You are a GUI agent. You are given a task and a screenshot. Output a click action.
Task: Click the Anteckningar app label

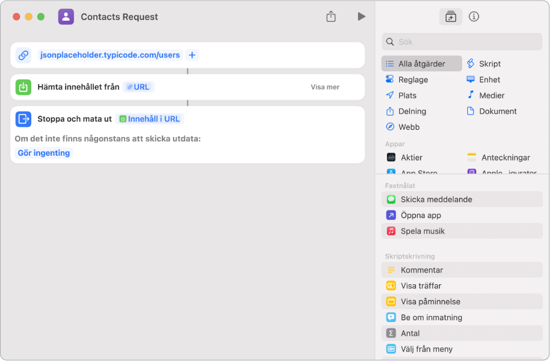pos(506,157)
